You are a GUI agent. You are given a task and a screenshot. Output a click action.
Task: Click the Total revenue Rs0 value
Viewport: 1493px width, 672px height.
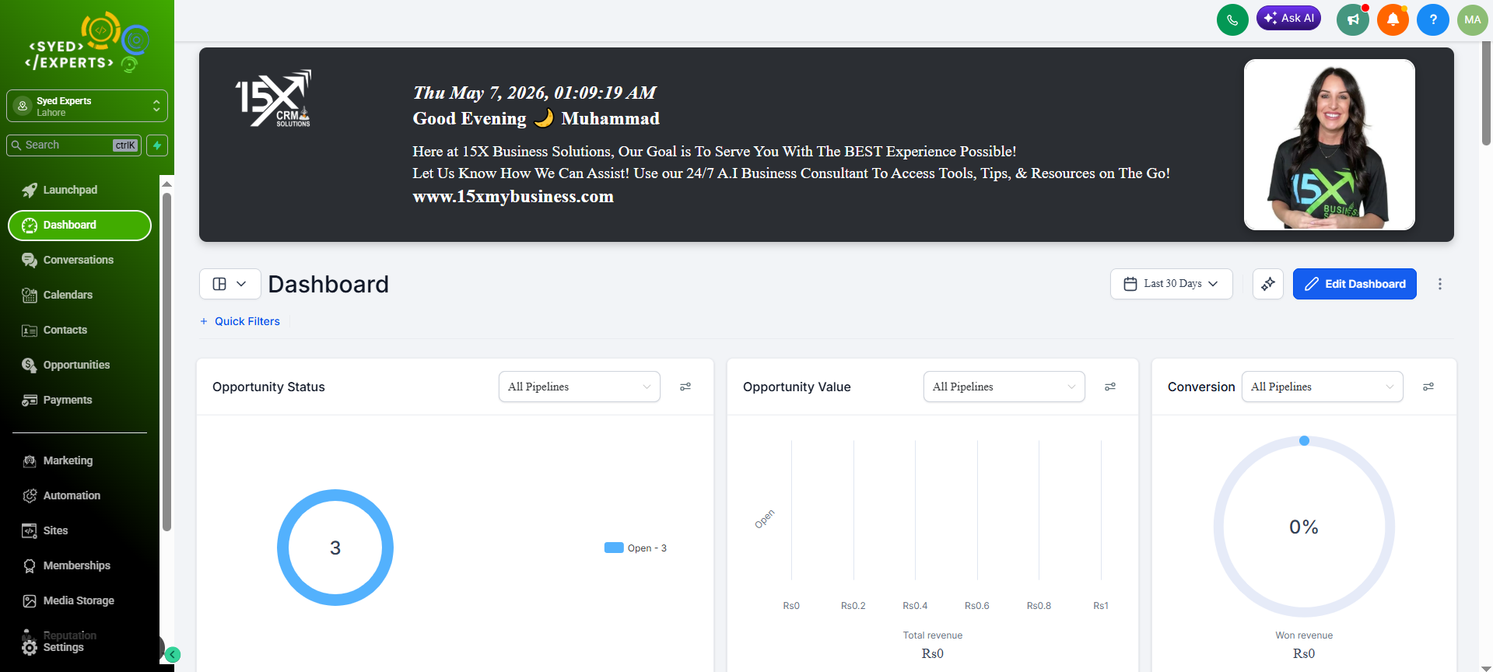point(932,654)
